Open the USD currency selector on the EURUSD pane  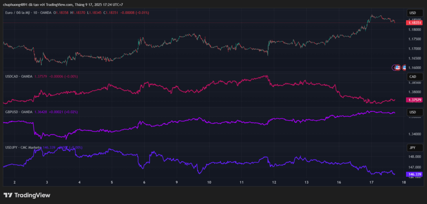(x=413, y=13)
